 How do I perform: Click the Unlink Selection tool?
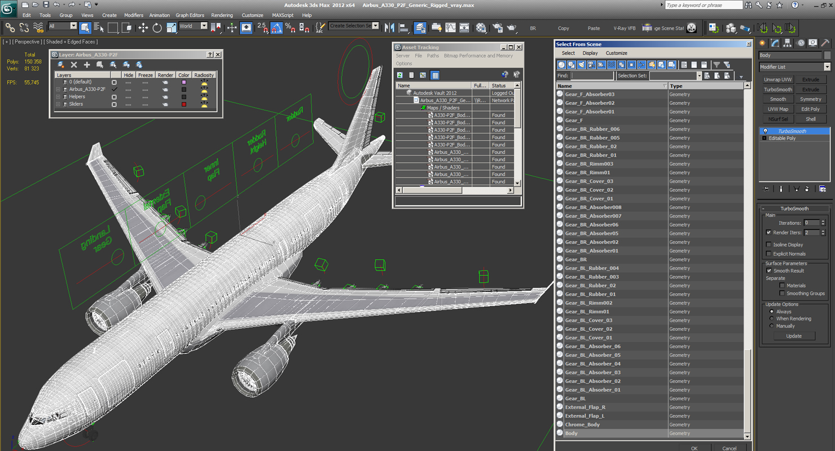coord(24,28)
